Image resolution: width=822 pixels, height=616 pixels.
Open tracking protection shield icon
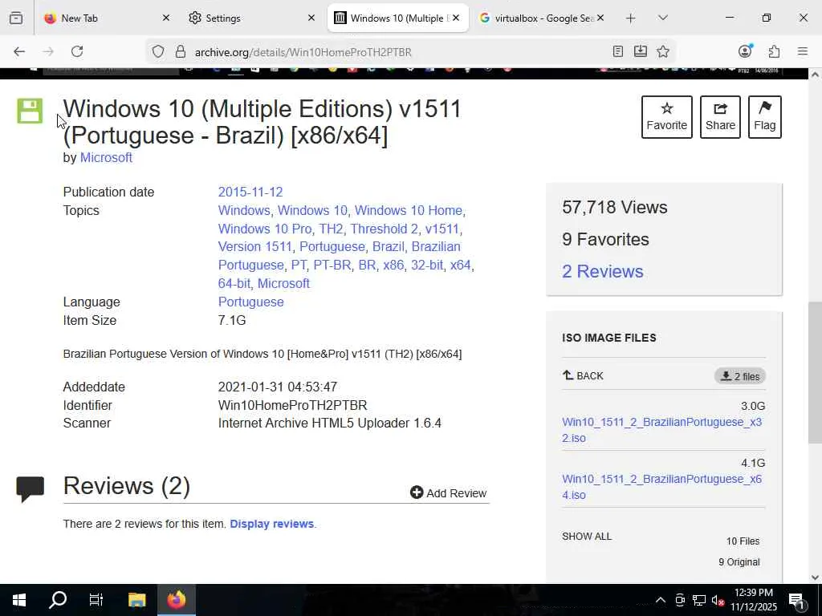tap(158, 51)
